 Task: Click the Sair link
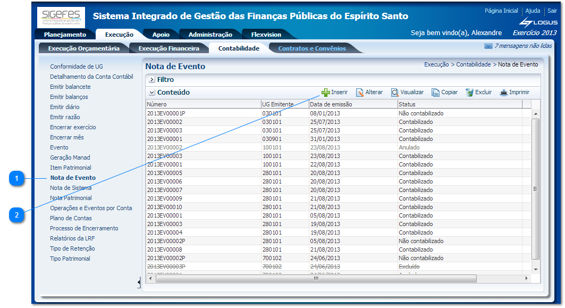point(552,10)
